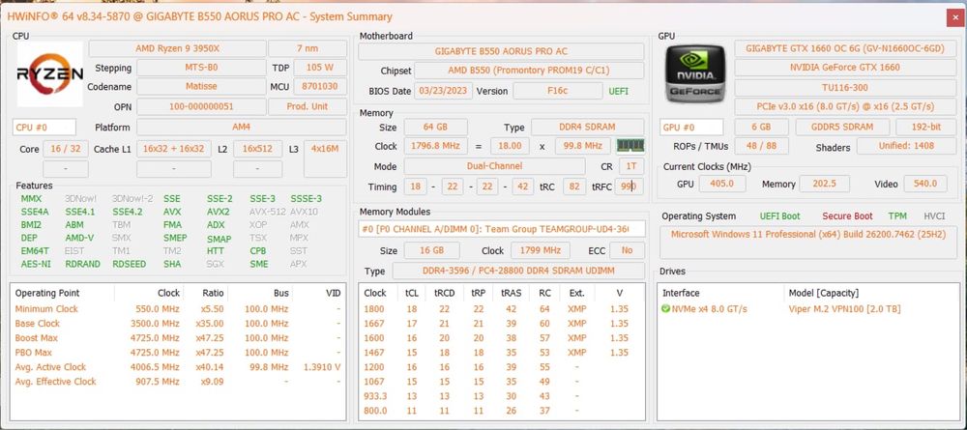Screen dimensions: 967x430
Task: Click the GPU clock 405.0 value
Action: pyautogui.click(x=721, y=184)
